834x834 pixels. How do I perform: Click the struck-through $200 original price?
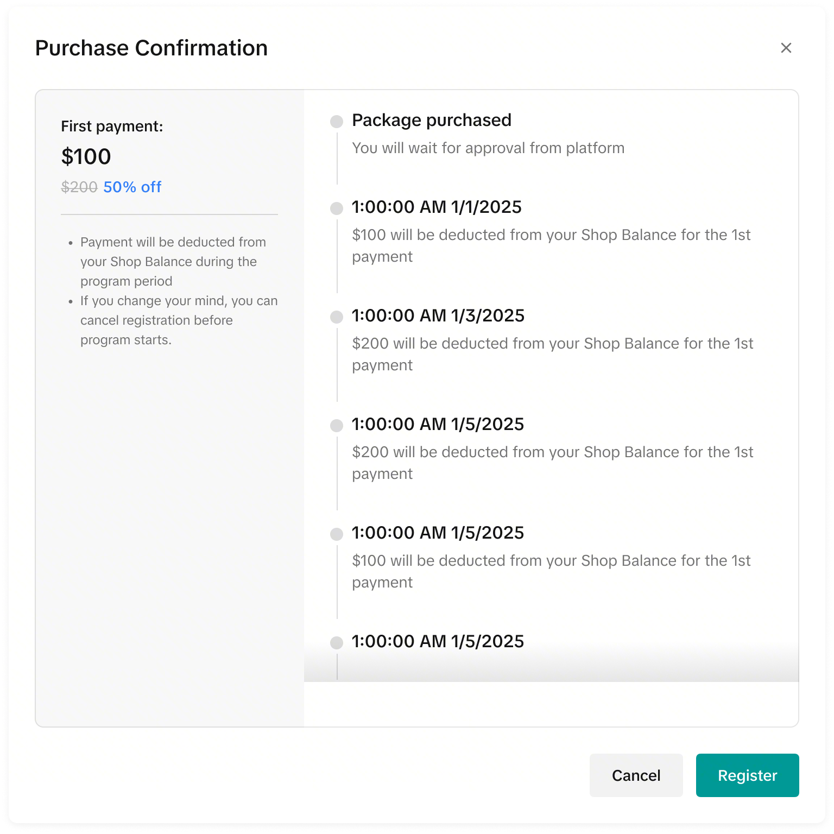(79, 187)
